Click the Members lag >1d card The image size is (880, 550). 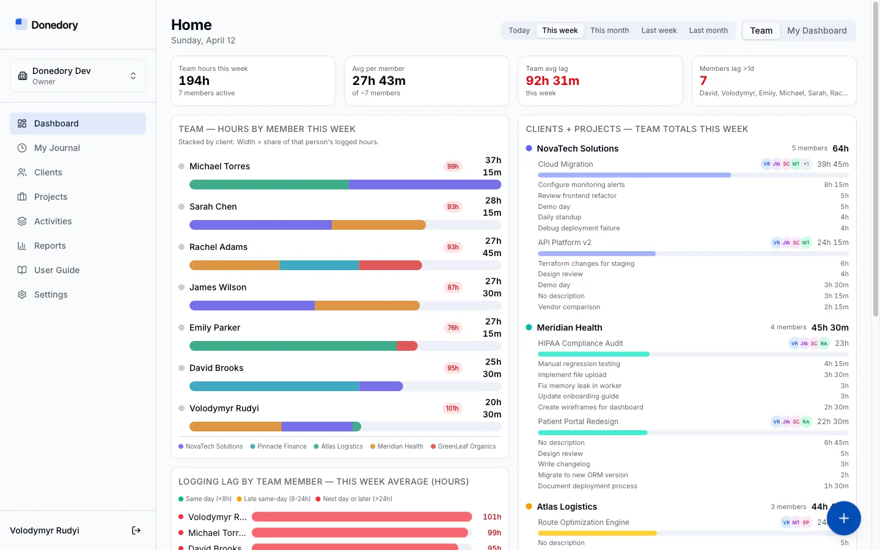point(773,81)
